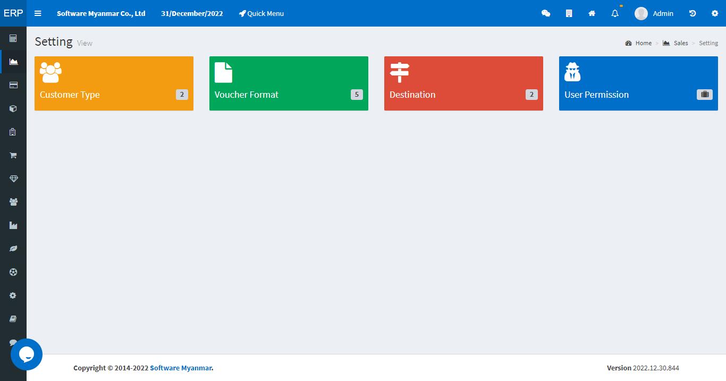Click the Voucher Format file icon
726x381 pixels.
pyautogui.click(x=224, y=72)
